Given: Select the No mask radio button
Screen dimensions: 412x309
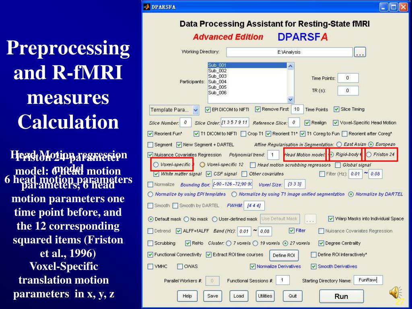Looking at the screenshot, I should coord(186,219).
